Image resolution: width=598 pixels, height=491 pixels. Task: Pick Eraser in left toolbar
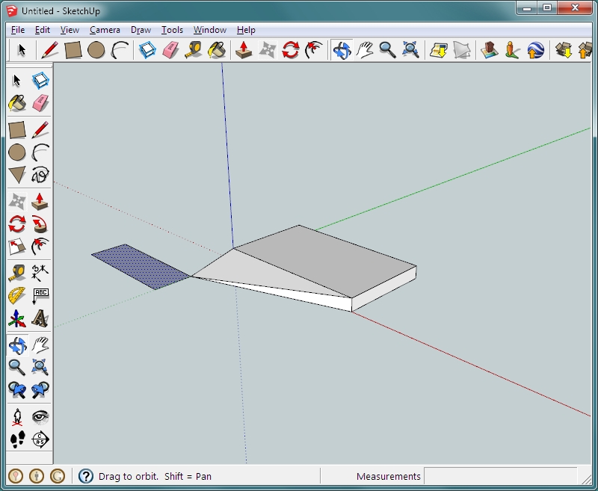coord(40,103)
